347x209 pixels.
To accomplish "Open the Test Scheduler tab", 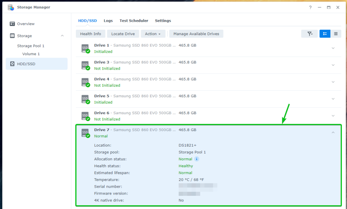I will (134, 21).
